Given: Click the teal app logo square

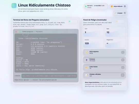Looking at the screenshot, I should click(x=14, y=5).
